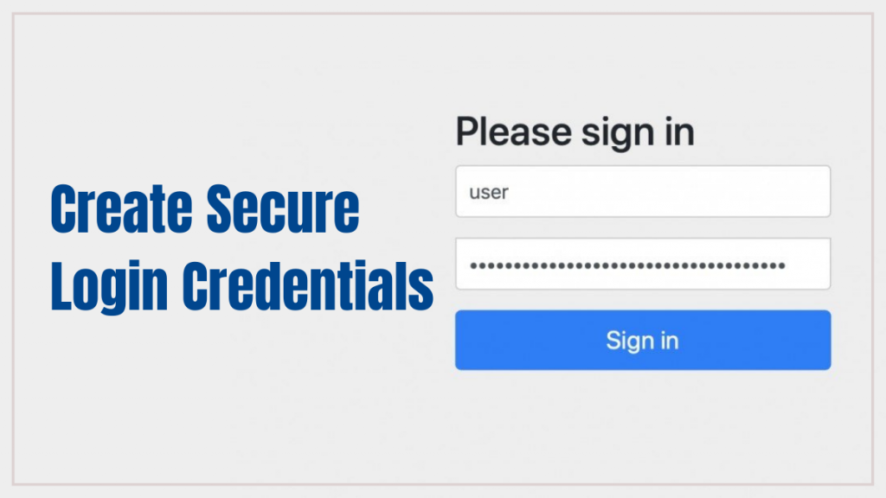The image size is (886, 498).
Task: Select the text "user" in the username box
Action: point(487,192)
